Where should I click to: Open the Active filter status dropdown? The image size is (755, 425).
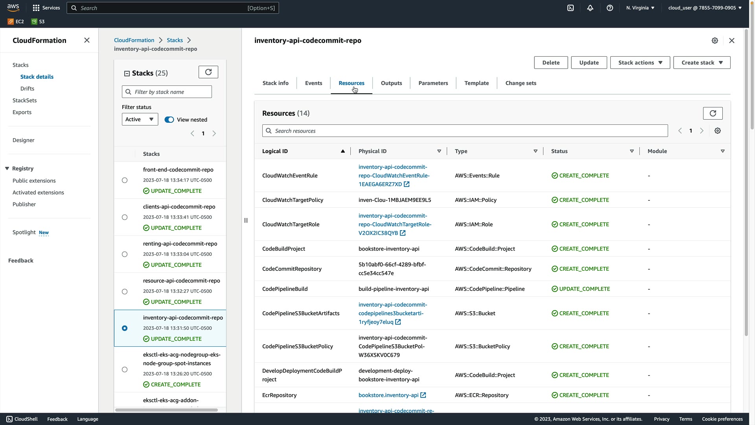click(x=140, y=119)
